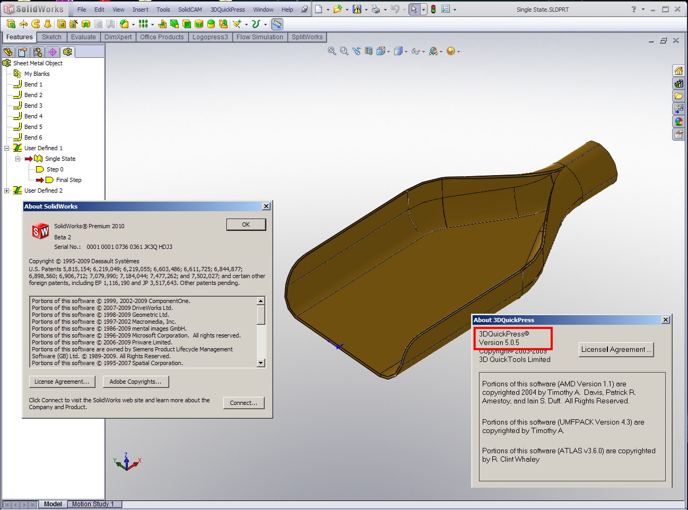Click the copyright list scrollbar thumb
This screenshot has height=510, width=688.
[261, 315]
